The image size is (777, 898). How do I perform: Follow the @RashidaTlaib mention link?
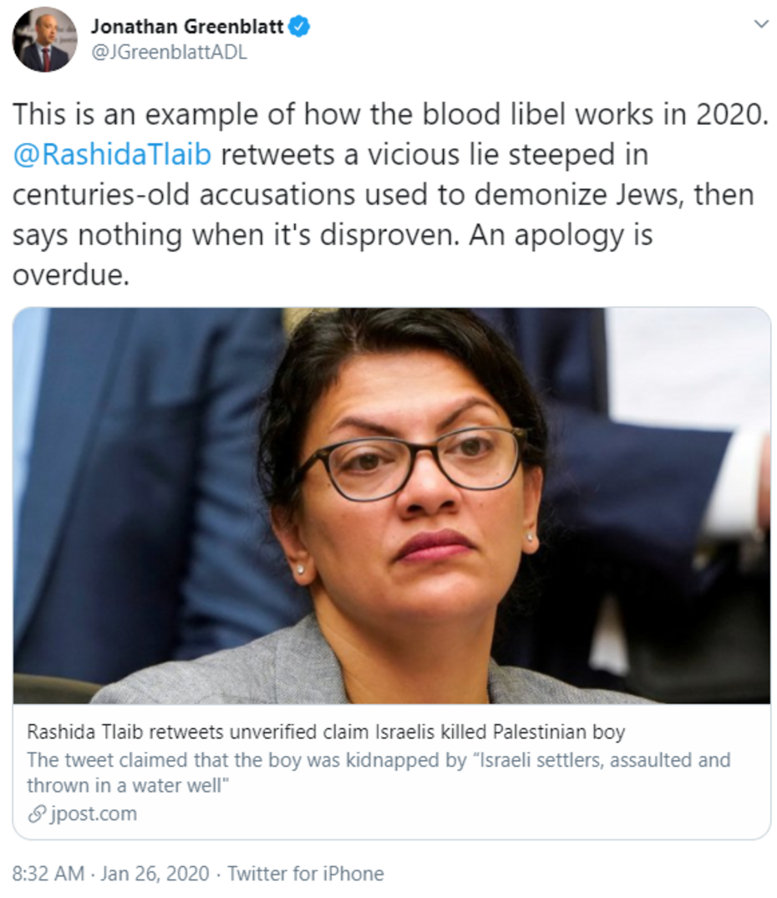pyautogui.click(x=112, y=155)
